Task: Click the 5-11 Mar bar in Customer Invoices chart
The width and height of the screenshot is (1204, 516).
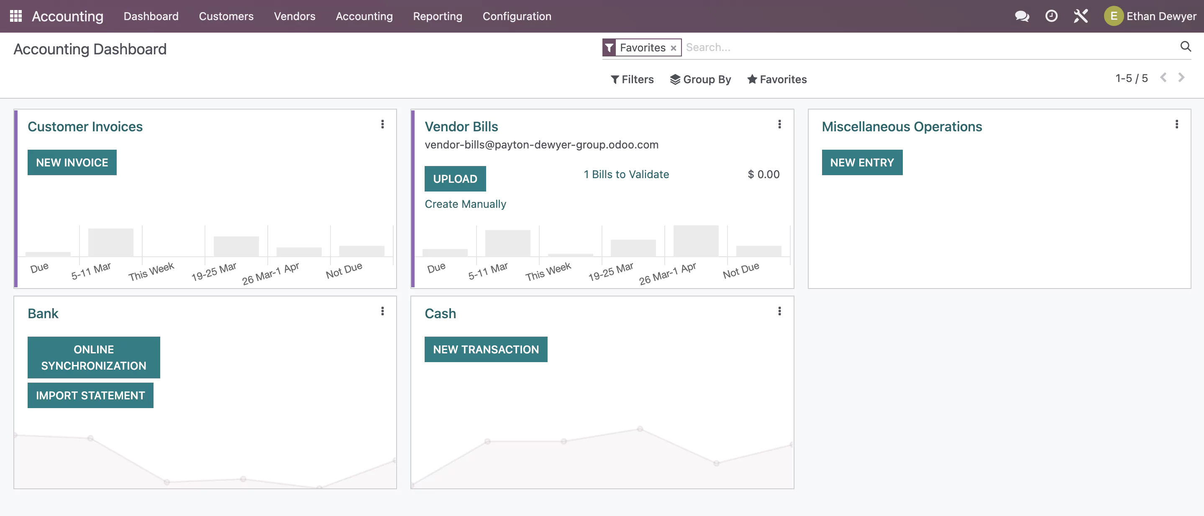Action: point(111,243)
